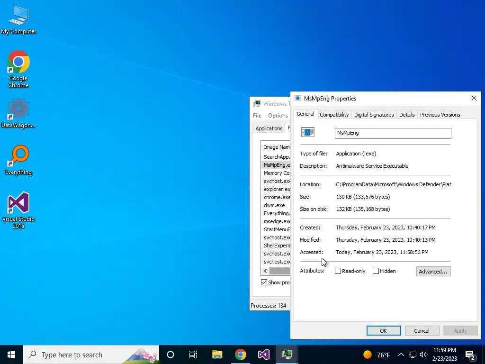Select explorer.exe process row
Viewport: 485px width, 364px height.
click(x=277, y=189)
